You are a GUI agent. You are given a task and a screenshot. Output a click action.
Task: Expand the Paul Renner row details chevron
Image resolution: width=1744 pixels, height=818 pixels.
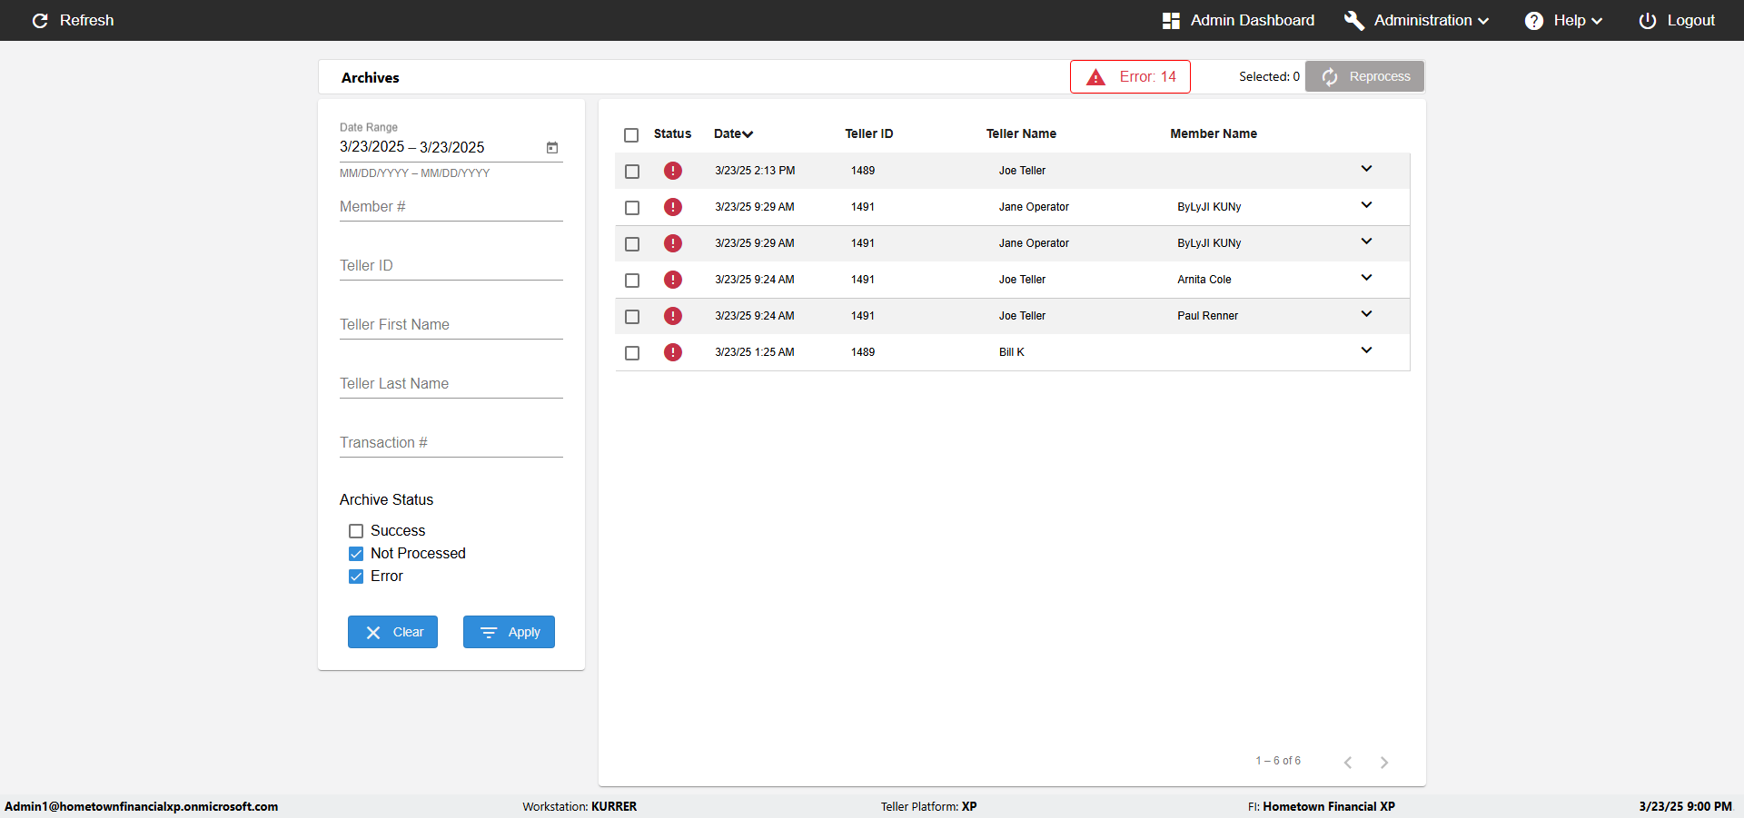(1366, 314)
